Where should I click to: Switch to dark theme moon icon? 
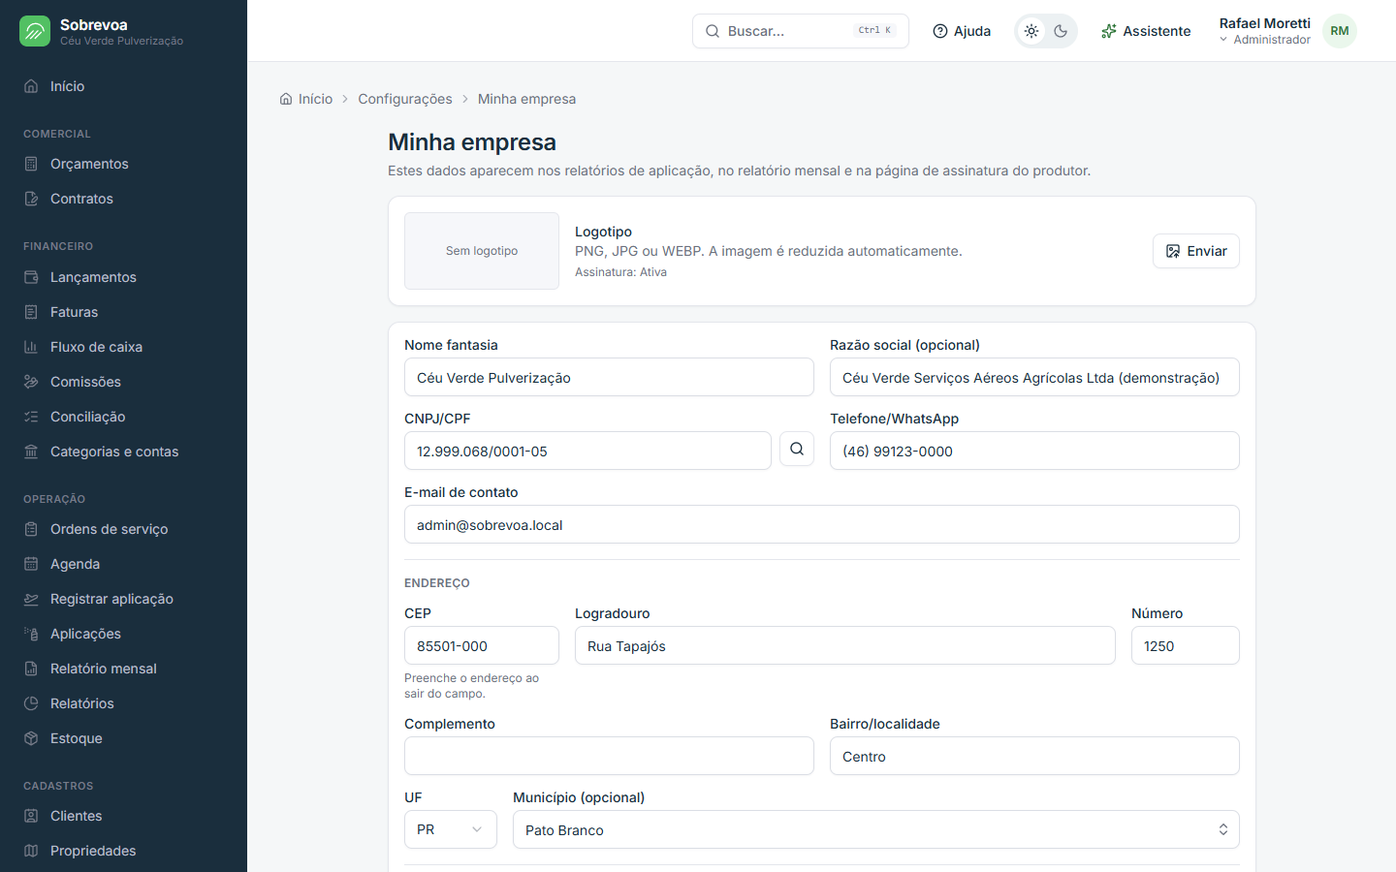click(x=1061, y=31)
